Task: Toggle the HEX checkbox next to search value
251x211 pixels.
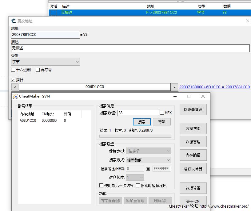Action: click(162, 113)
